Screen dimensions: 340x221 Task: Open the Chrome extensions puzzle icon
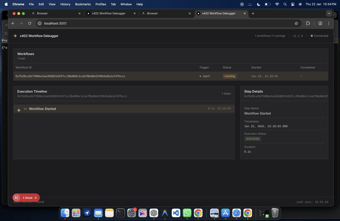click(308, 23)
